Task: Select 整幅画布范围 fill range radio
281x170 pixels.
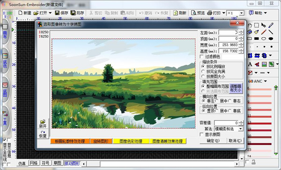Action: [203, 86]
